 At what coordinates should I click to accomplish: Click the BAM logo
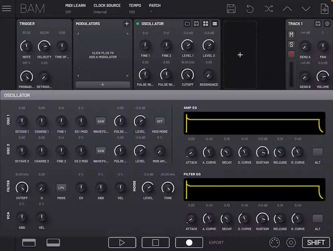32,9
